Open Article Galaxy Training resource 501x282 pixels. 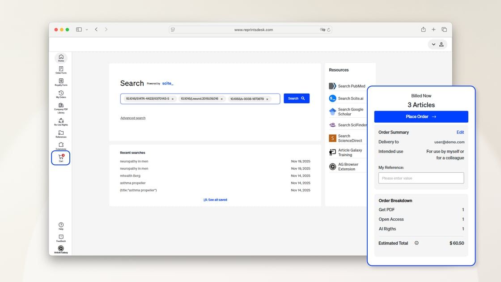347,153
